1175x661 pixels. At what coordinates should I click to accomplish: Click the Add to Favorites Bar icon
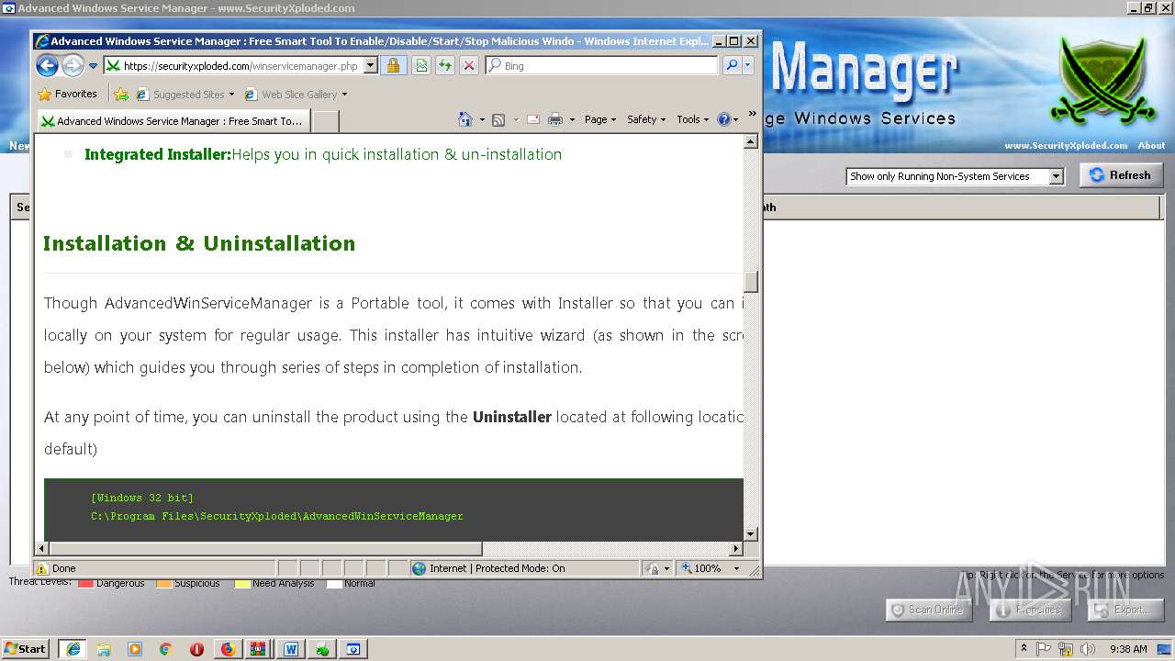[121, 94]
